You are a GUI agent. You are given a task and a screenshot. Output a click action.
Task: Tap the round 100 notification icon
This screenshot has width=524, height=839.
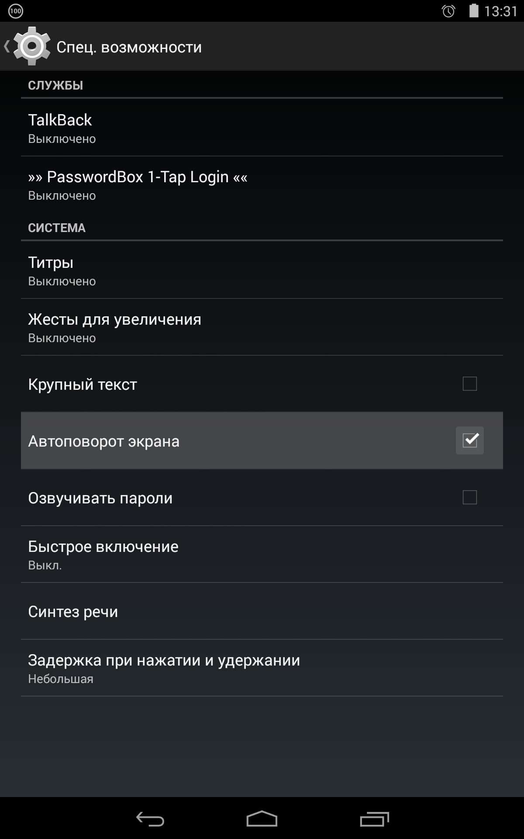click(16, 11)
